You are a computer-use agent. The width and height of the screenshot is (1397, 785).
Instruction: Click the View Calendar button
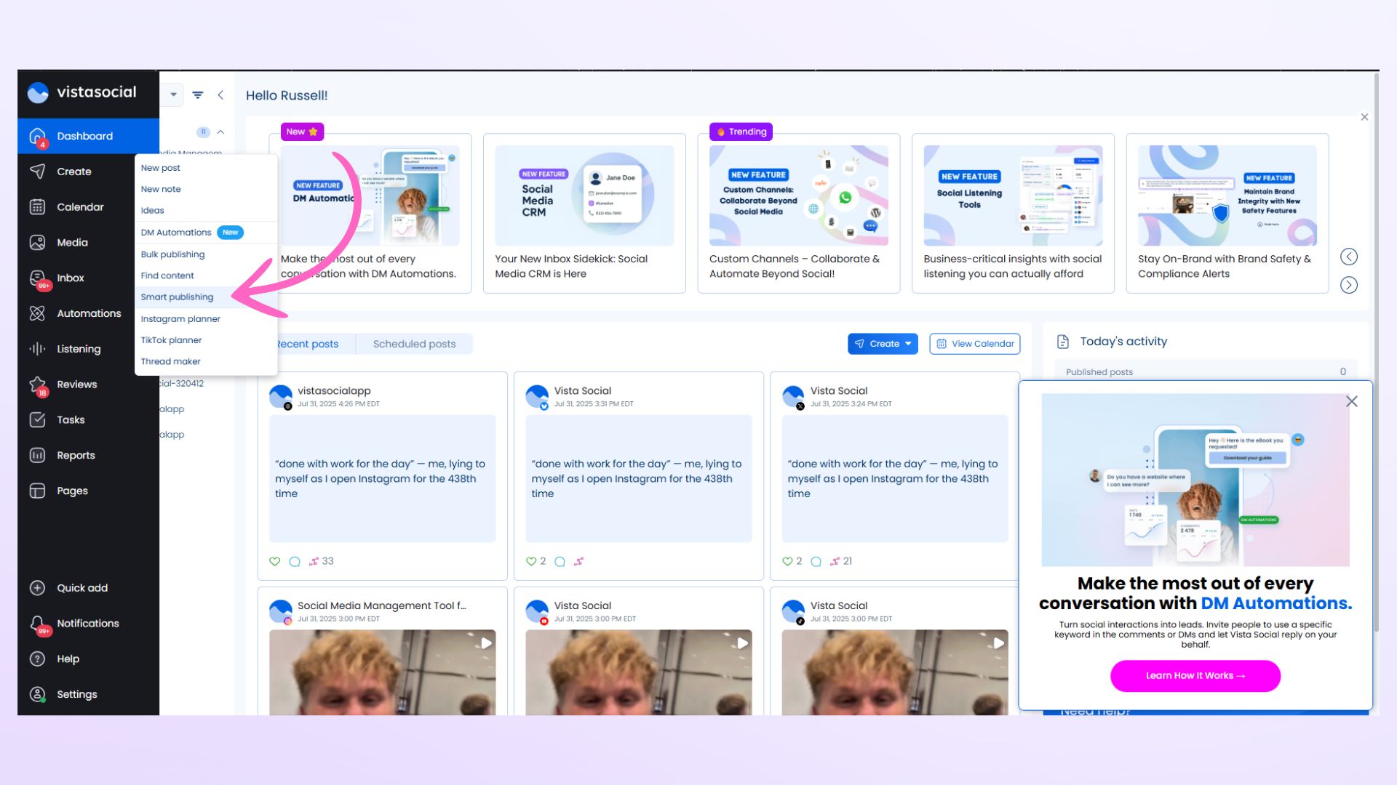(x=974, y=344)
